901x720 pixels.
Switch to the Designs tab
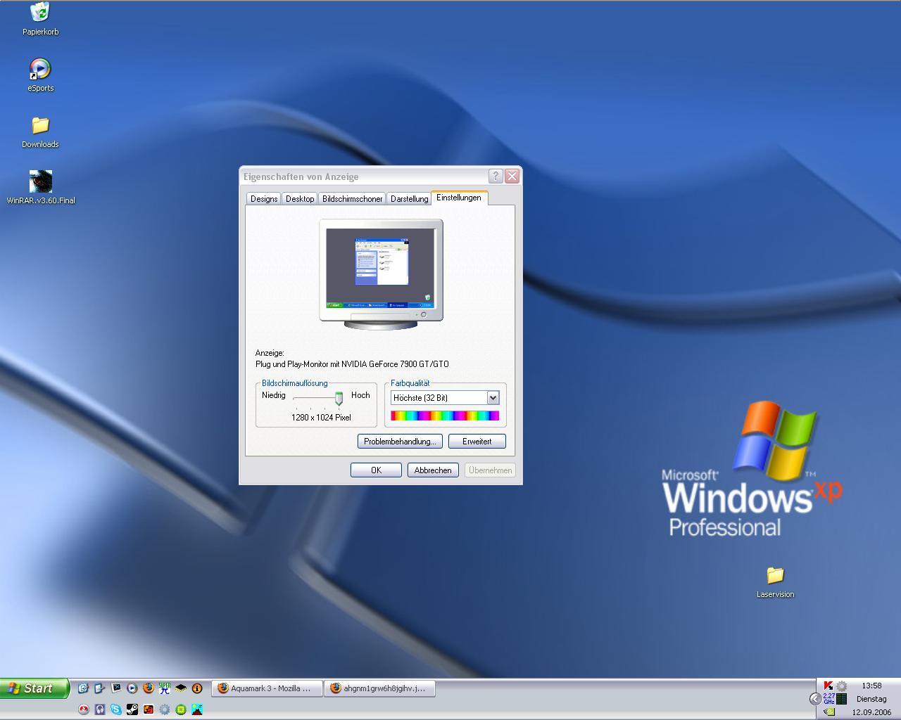[264, 199]
